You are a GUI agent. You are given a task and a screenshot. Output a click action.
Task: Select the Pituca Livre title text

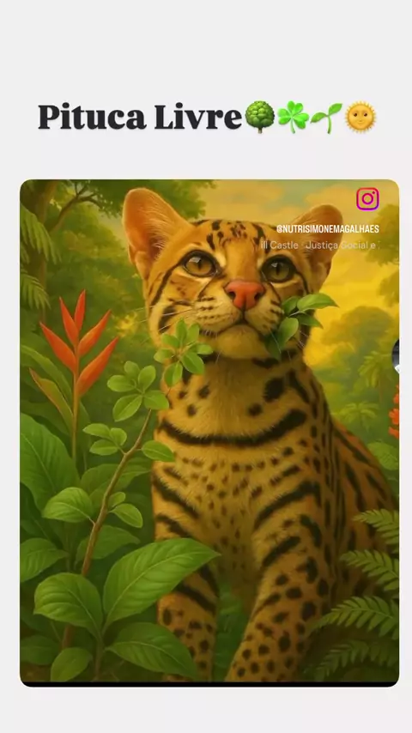pyautogui.click(x=140, y=117)
